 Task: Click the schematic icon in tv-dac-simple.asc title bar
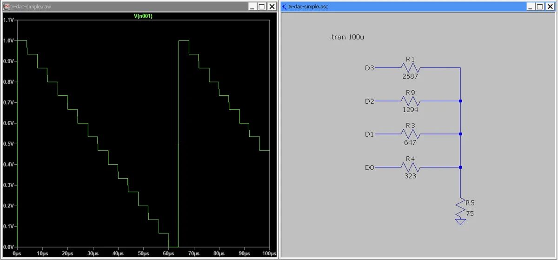285,7
